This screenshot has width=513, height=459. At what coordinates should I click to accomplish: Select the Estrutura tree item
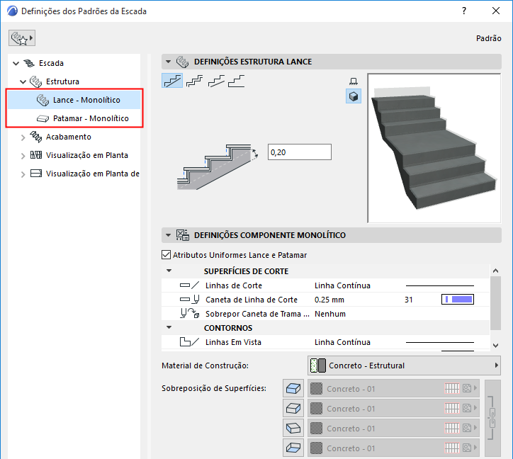[x=62, y=81]
